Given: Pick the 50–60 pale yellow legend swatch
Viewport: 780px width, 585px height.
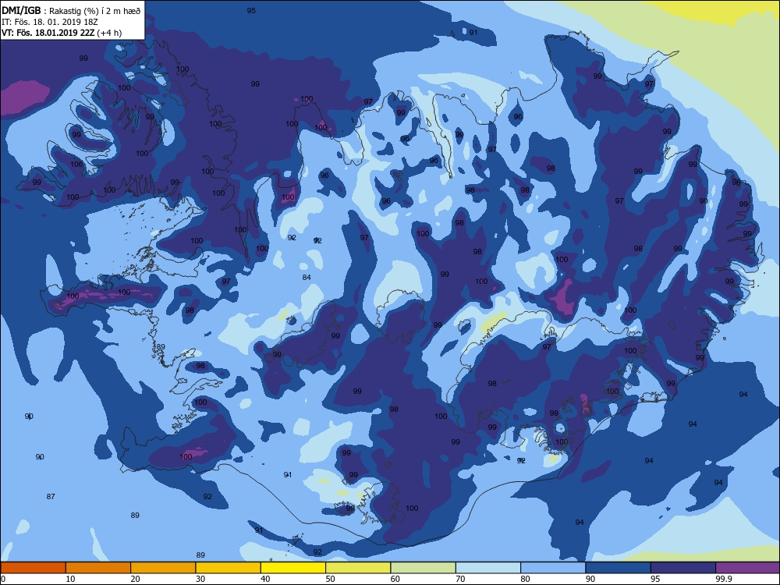Looking at the screenshot, I should [358, 568].
